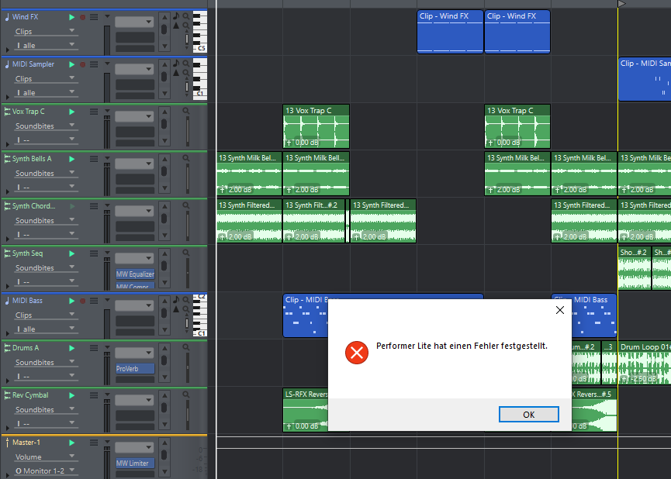671x479 pixels.
Task: Select the '13 Synth Filt...#2' soundbite
Action: (x=313, y=221)
